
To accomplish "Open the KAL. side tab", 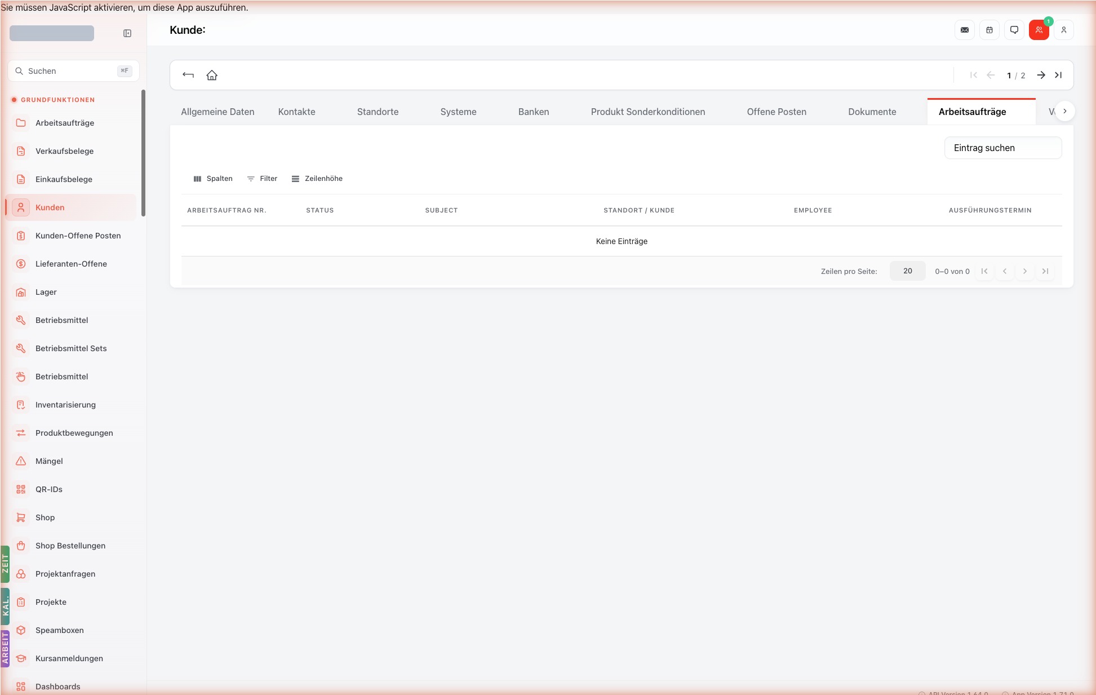I will [x=5, y=607].
